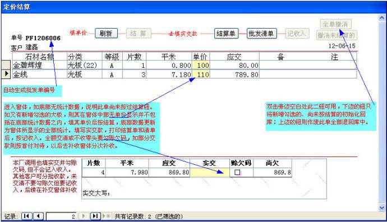Click square meters cell 0.800
387x222 pixels.
[x=169, y=66]
